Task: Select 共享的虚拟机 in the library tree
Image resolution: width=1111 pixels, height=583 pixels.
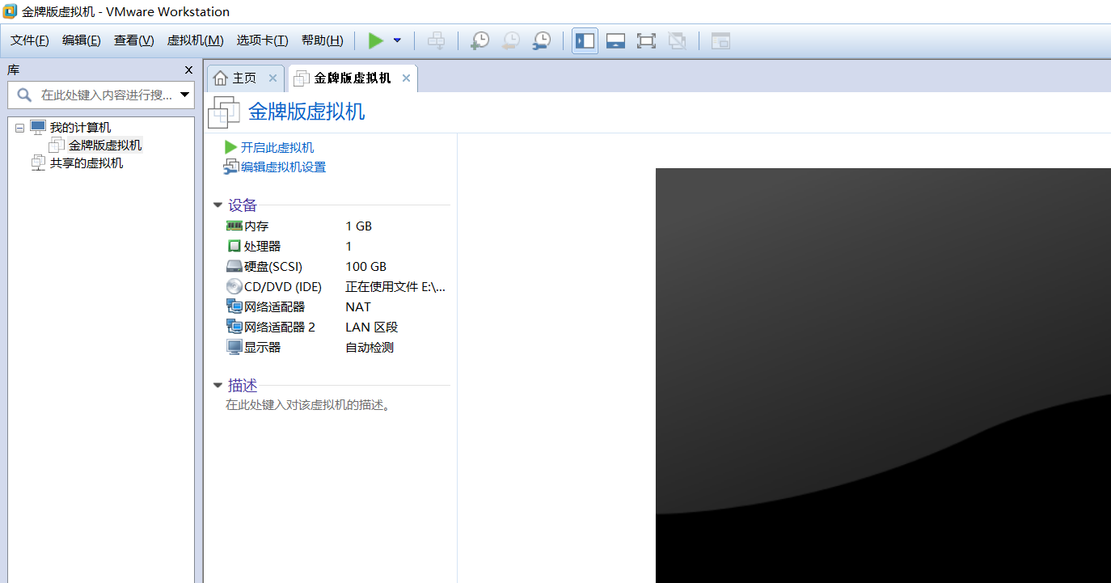Action: (87, 163)
